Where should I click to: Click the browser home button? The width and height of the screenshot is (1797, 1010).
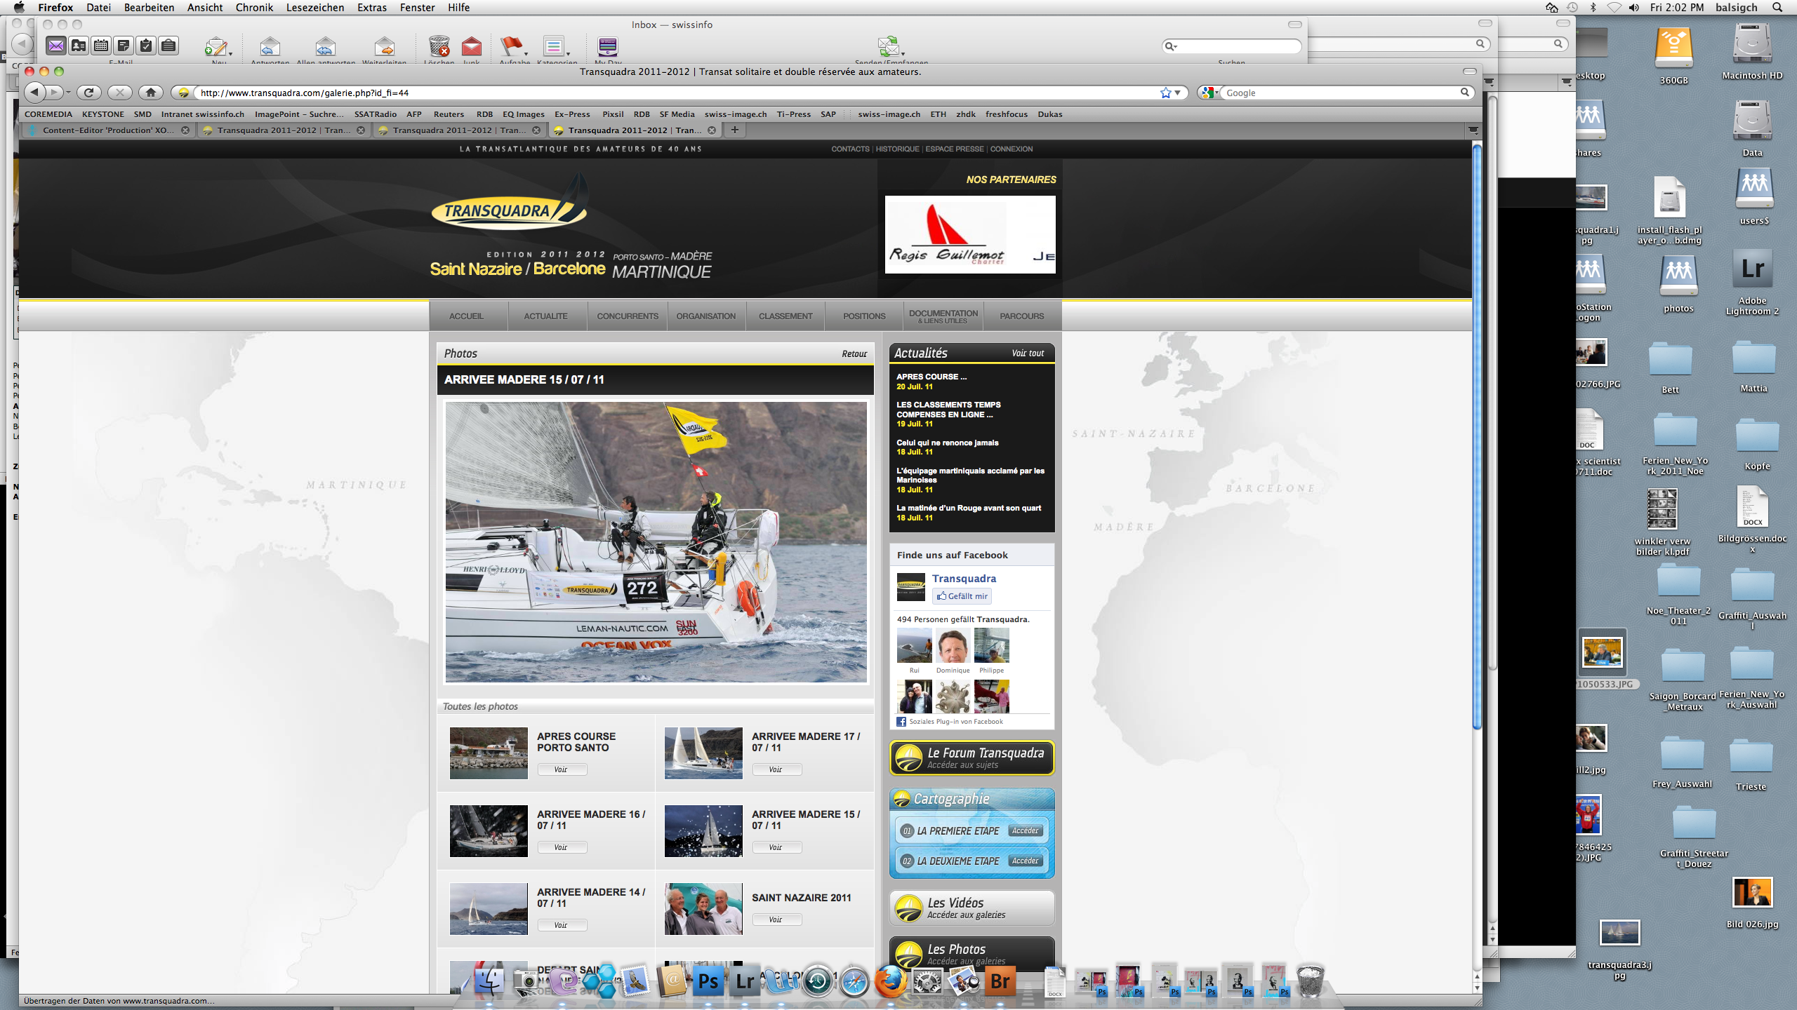(x=150, y=93)
